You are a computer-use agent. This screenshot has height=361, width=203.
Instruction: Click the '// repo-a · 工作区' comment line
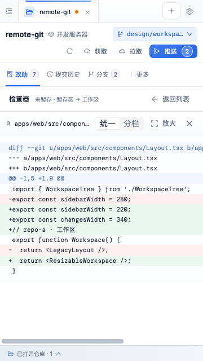click(x=101, y=230)
